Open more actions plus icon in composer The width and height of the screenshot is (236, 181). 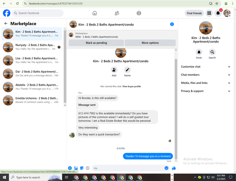[70, 168]
